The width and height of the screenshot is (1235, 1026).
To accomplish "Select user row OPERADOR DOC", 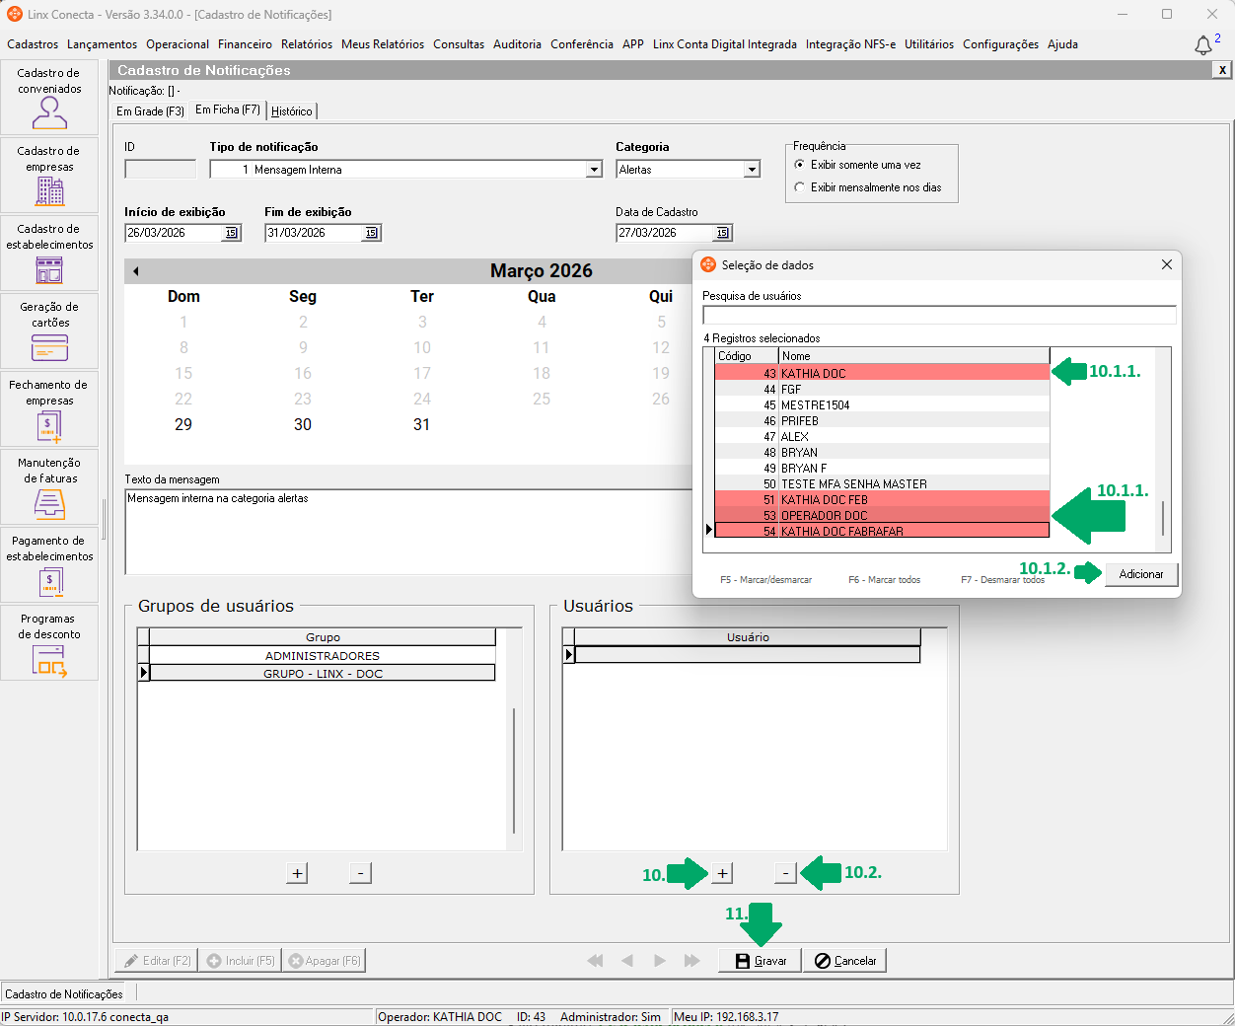I will [882, 516].
